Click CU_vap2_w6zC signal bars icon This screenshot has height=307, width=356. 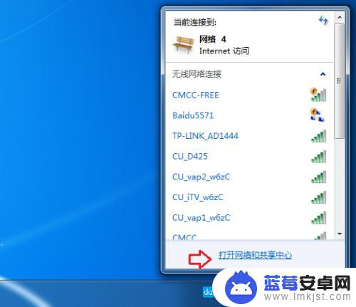pyautogui.click(x=319, y=177)
